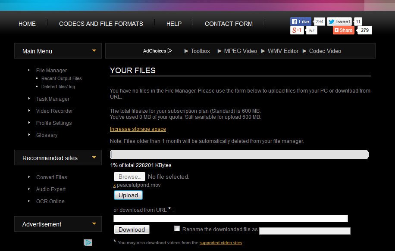Viewport: 395px width, 251px height.
Task: Click the orange Share button
Action: (343, 30)
